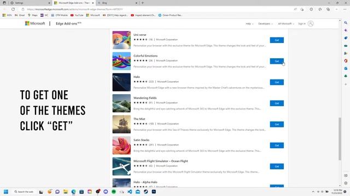
Task: Open the Satin Stacks thumbnail
Action: coord(121,145)
